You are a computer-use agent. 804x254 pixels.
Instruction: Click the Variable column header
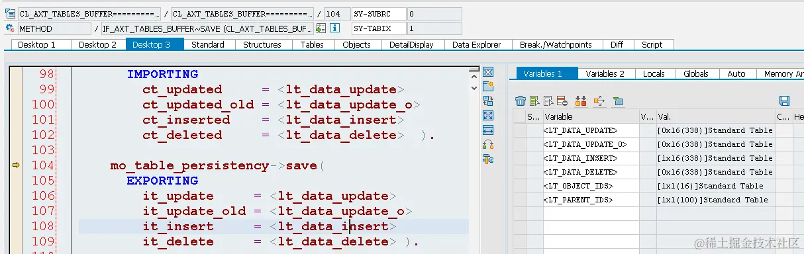[x=591, y=116]
